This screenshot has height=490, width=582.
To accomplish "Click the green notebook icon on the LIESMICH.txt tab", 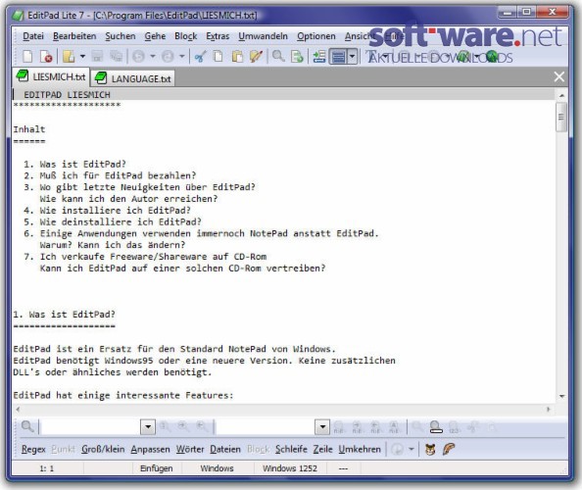I will [23, 76].
